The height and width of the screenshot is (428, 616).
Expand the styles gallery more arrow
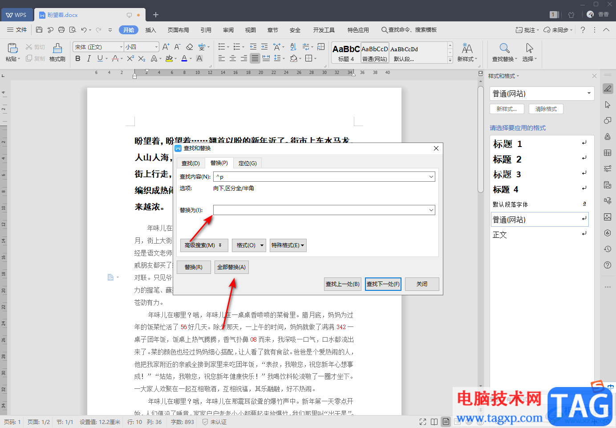450,60
